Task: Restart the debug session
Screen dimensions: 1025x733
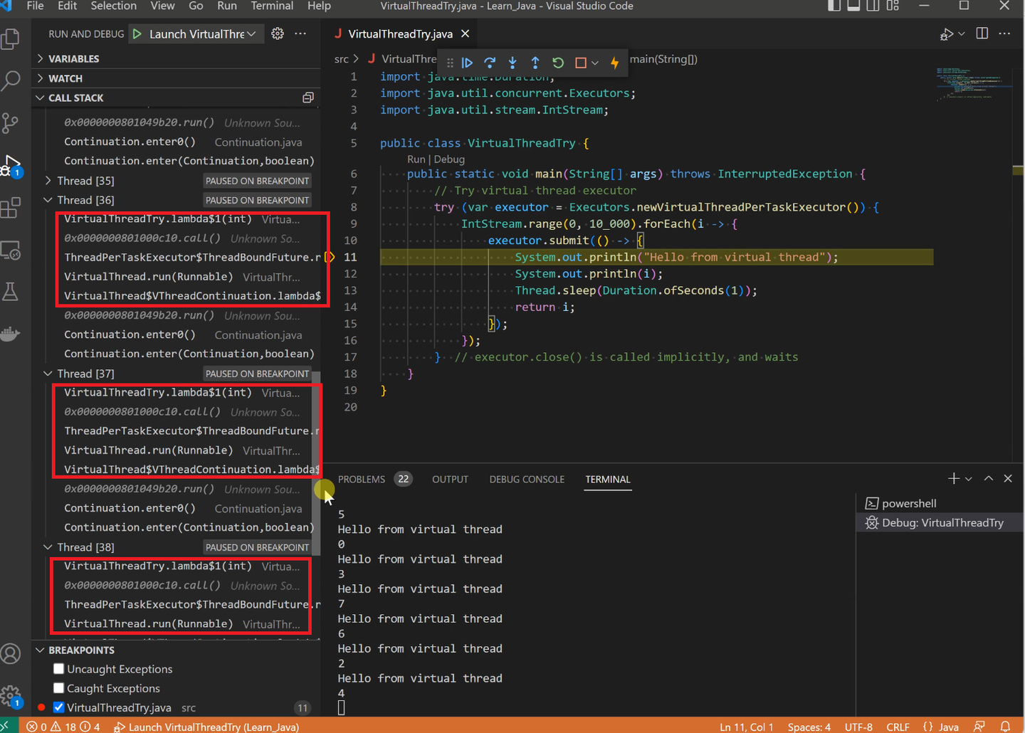Action: coord(558,63)
